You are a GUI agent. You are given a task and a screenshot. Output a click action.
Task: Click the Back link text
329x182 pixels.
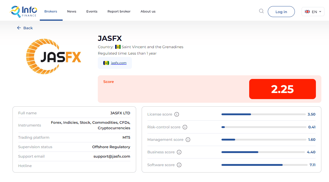pyautogui.click(x=28, y=28)
